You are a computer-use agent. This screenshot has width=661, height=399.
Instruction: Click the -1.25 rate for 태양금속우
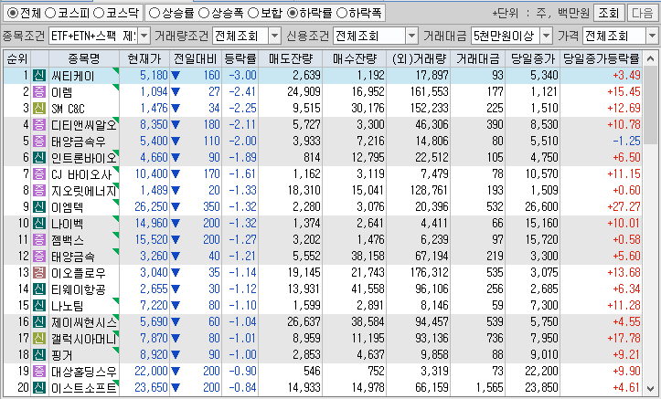(x=627, y=141)
